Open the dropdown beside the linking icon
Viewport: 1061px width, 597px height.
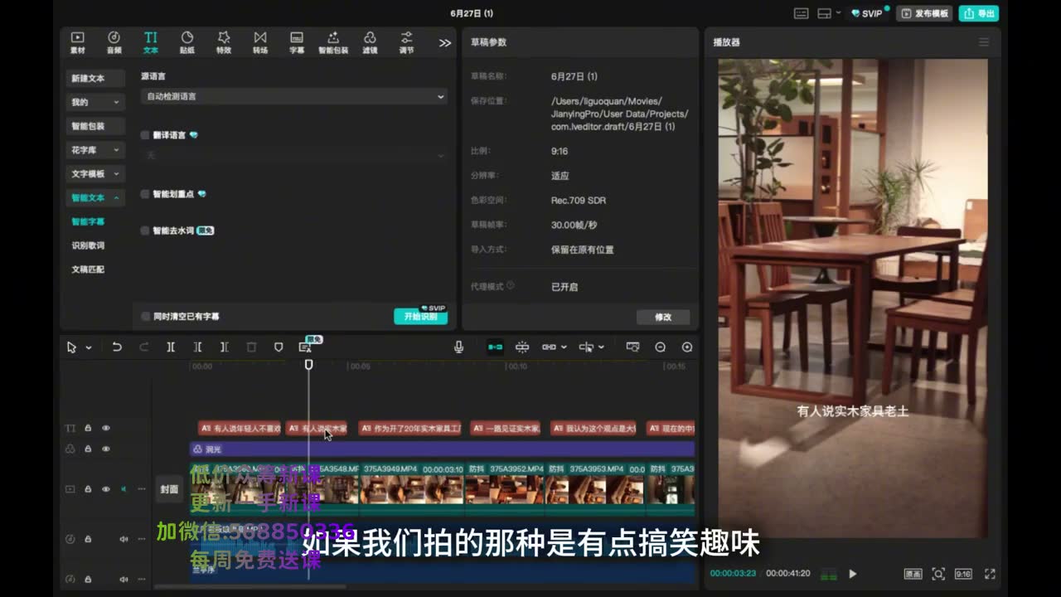click(564, 347)
